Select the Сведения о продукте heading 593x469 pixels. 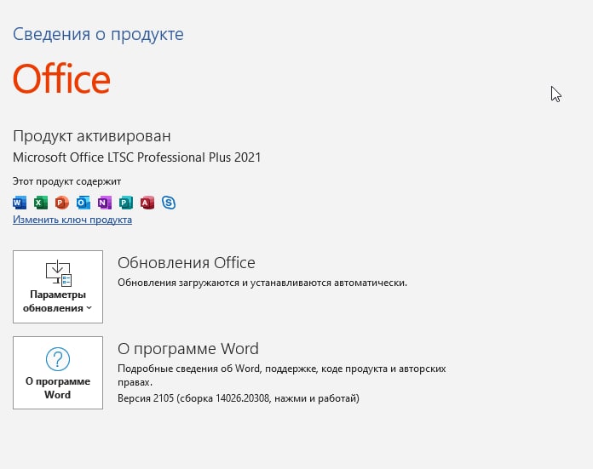click(x=98, y=34)
